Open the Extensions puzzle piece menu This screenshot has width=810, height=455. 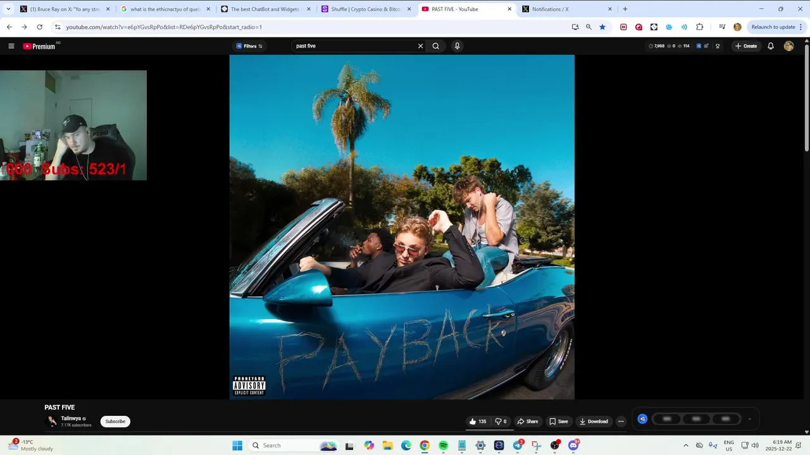(x=699, y=27)
